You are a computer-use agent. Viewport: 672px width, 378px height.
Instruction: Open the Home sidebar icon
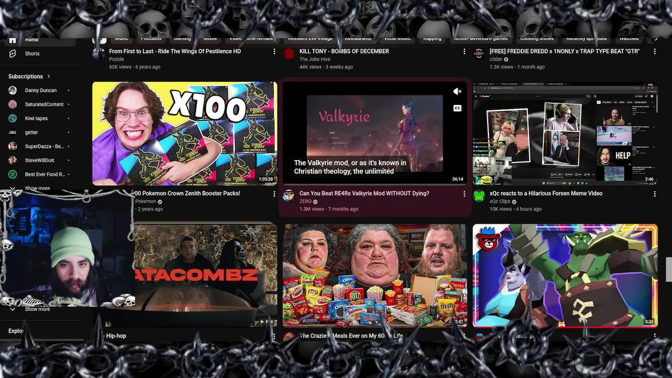point(13,40)
